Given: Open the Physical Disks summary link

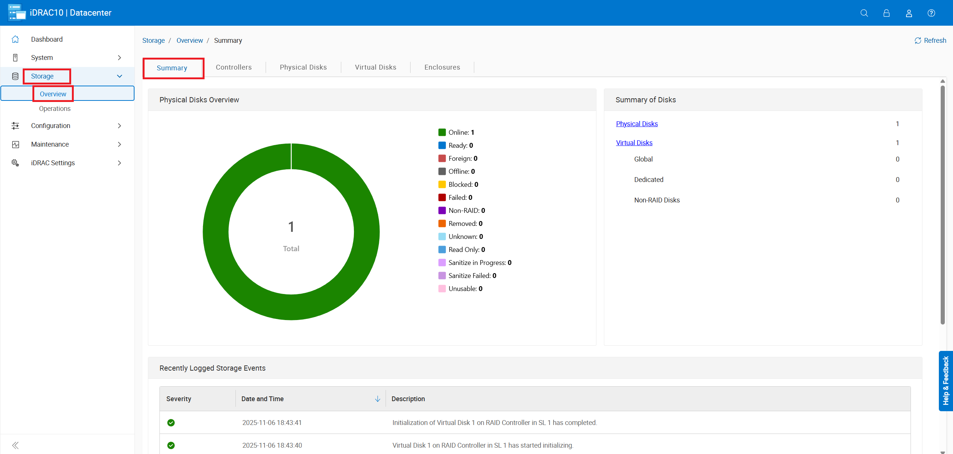Looking at the screenshot, I should pos(637,124).
